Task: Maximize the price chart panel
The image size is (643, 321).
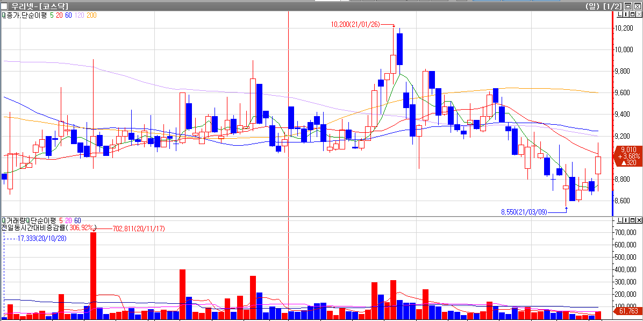Action: click(x=631, y=15)
